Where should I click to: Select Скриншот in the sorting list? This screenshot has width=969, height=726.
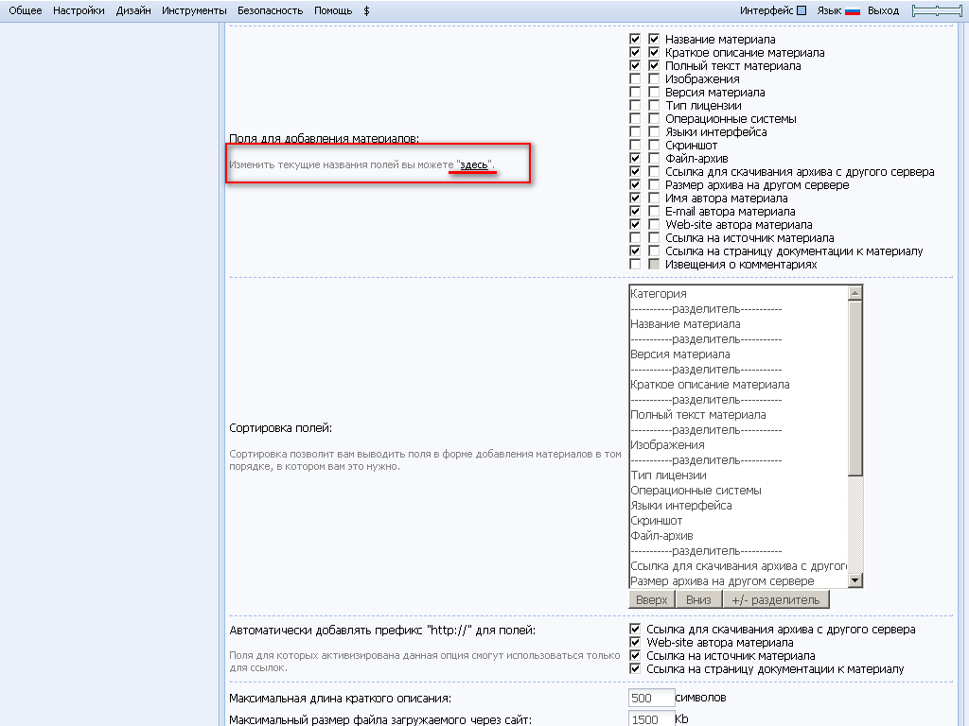738,521
